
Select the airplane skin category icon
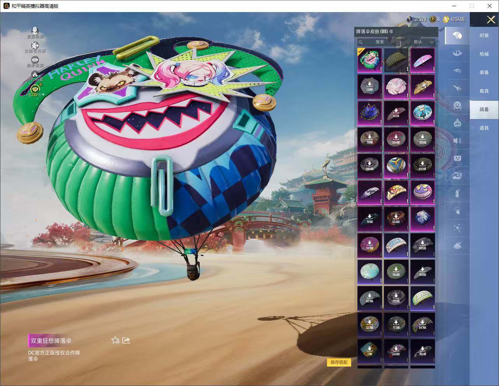point(457,88)
